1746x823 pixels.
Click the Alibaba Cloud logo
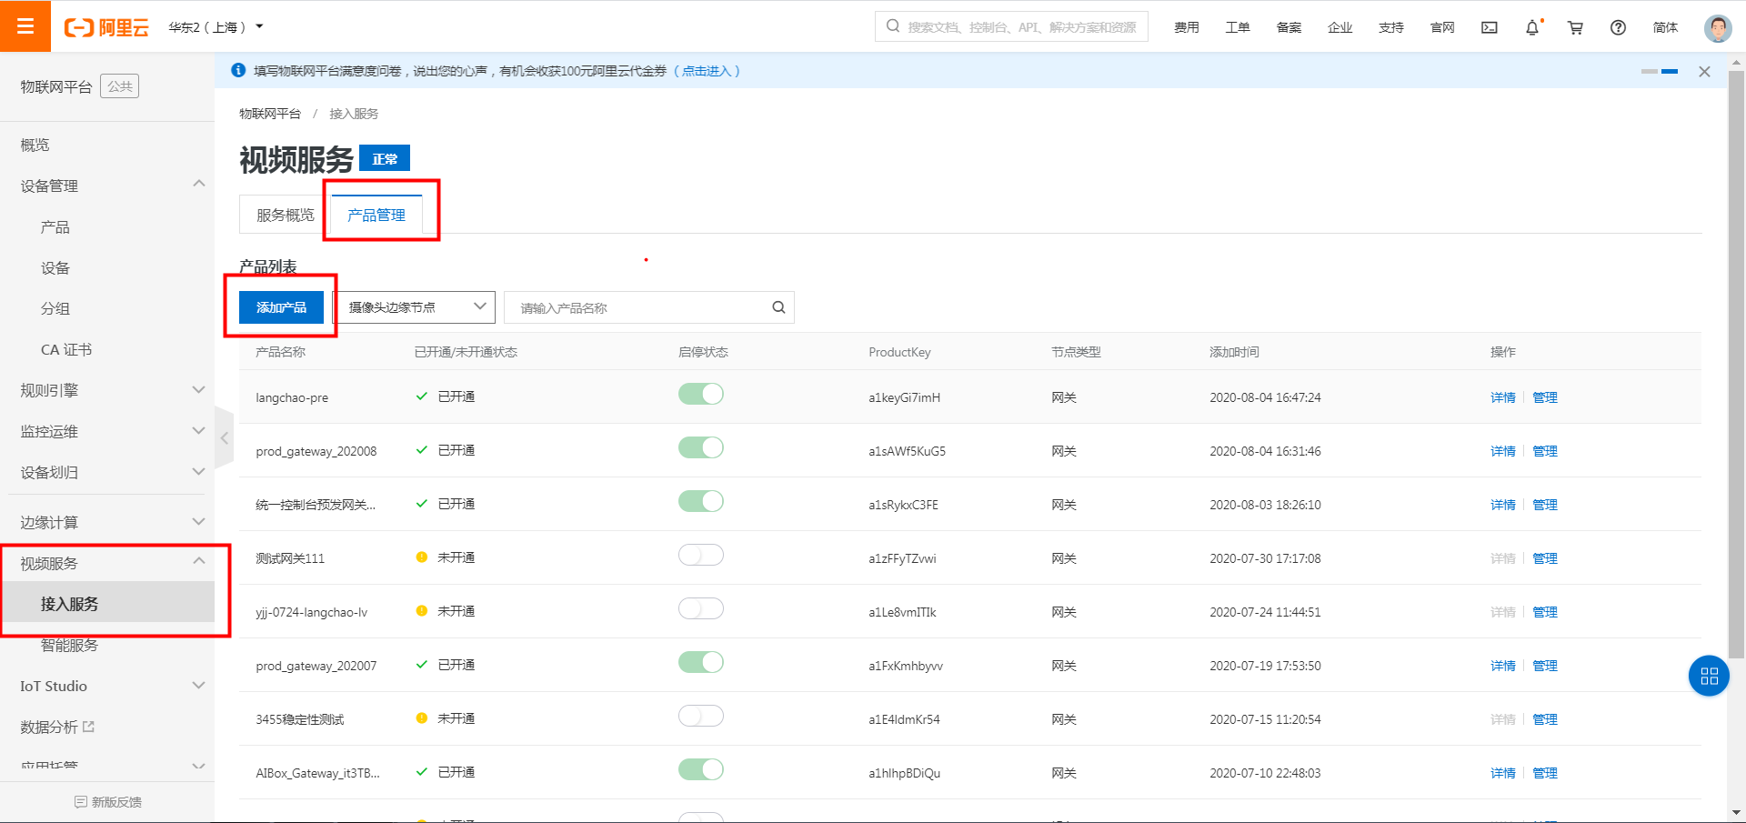coord(106,27)
